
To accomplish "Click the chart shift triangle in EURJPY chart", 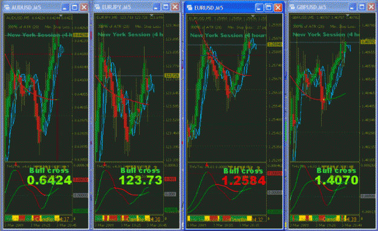I will click(x=151, y=15).
